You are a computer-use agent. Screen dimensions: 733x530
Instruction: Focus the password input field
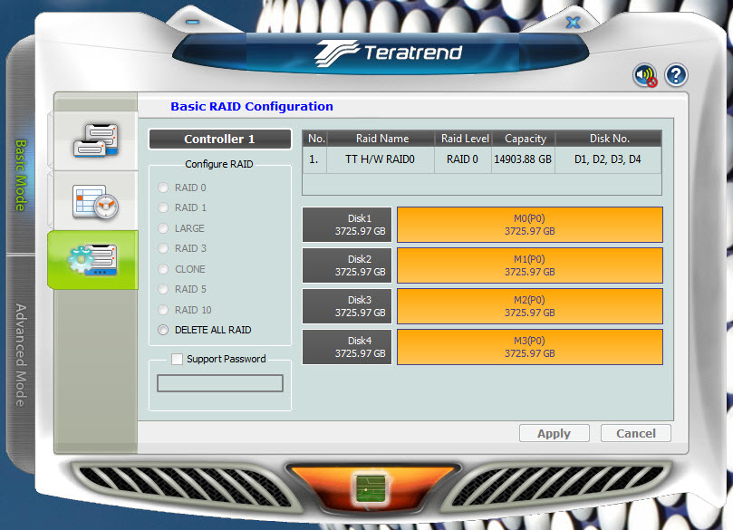click(x=219, y=383)
